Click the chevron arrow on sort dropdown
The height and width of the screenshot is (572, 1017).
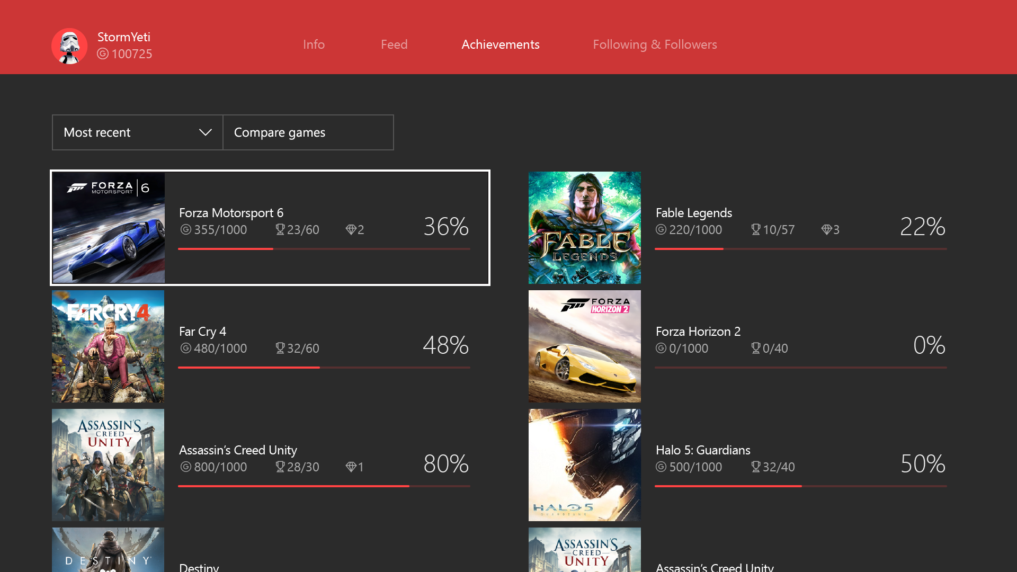point(206,132)
